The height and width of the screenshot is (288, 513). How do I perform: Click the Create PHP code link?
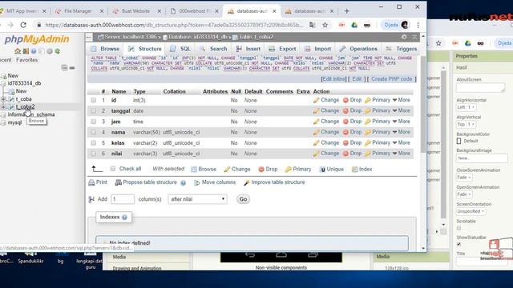click(x=392, y=79)
